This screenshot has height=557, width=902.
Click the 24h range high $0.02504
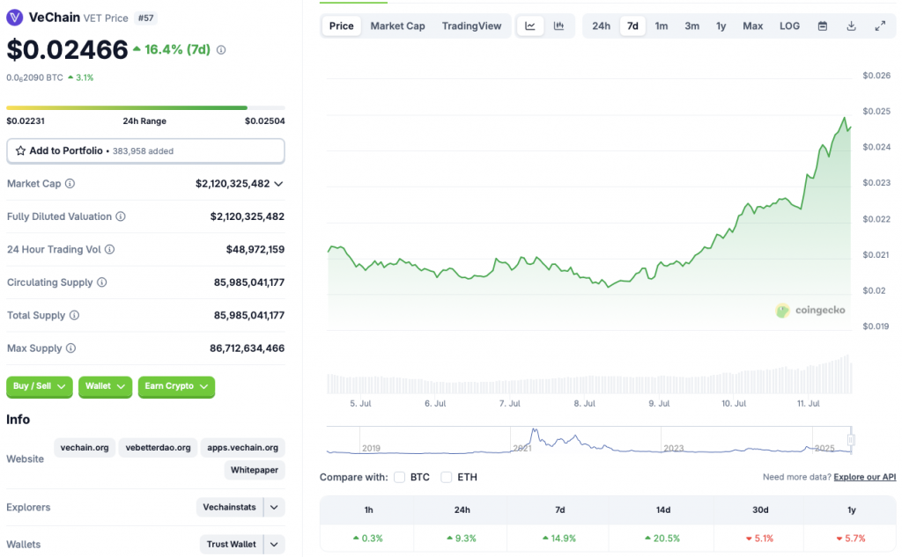(x=264, y=121)
